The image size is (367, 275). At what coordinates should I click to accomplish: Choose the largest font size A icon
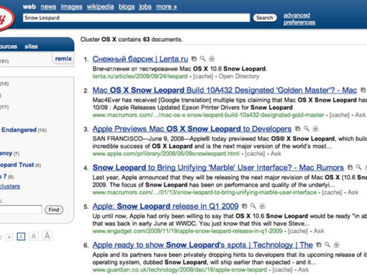47,236
